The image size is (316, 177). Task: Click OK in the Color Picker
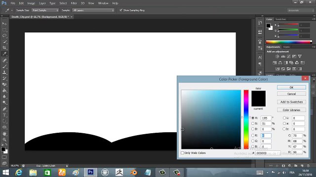click(x=291, y=88)
